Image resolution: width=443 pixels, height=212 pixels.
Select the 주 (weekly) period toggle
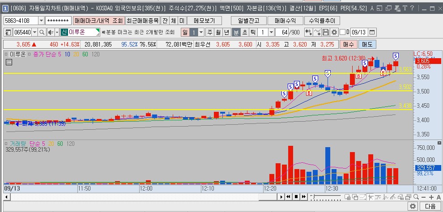[209, 33]
